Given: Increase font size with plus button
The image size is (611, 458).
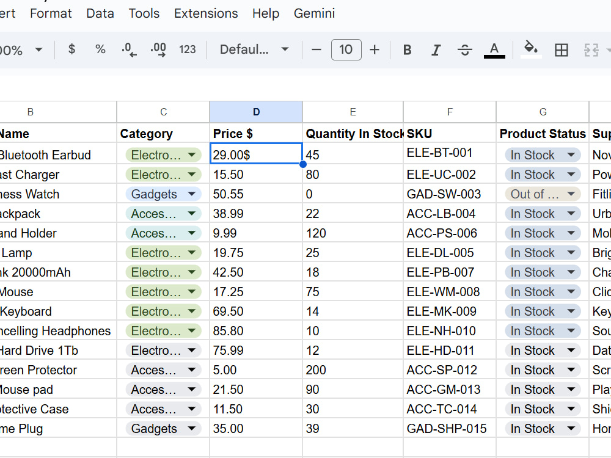Looking at the screenshot, I should (x=375, y=49).
